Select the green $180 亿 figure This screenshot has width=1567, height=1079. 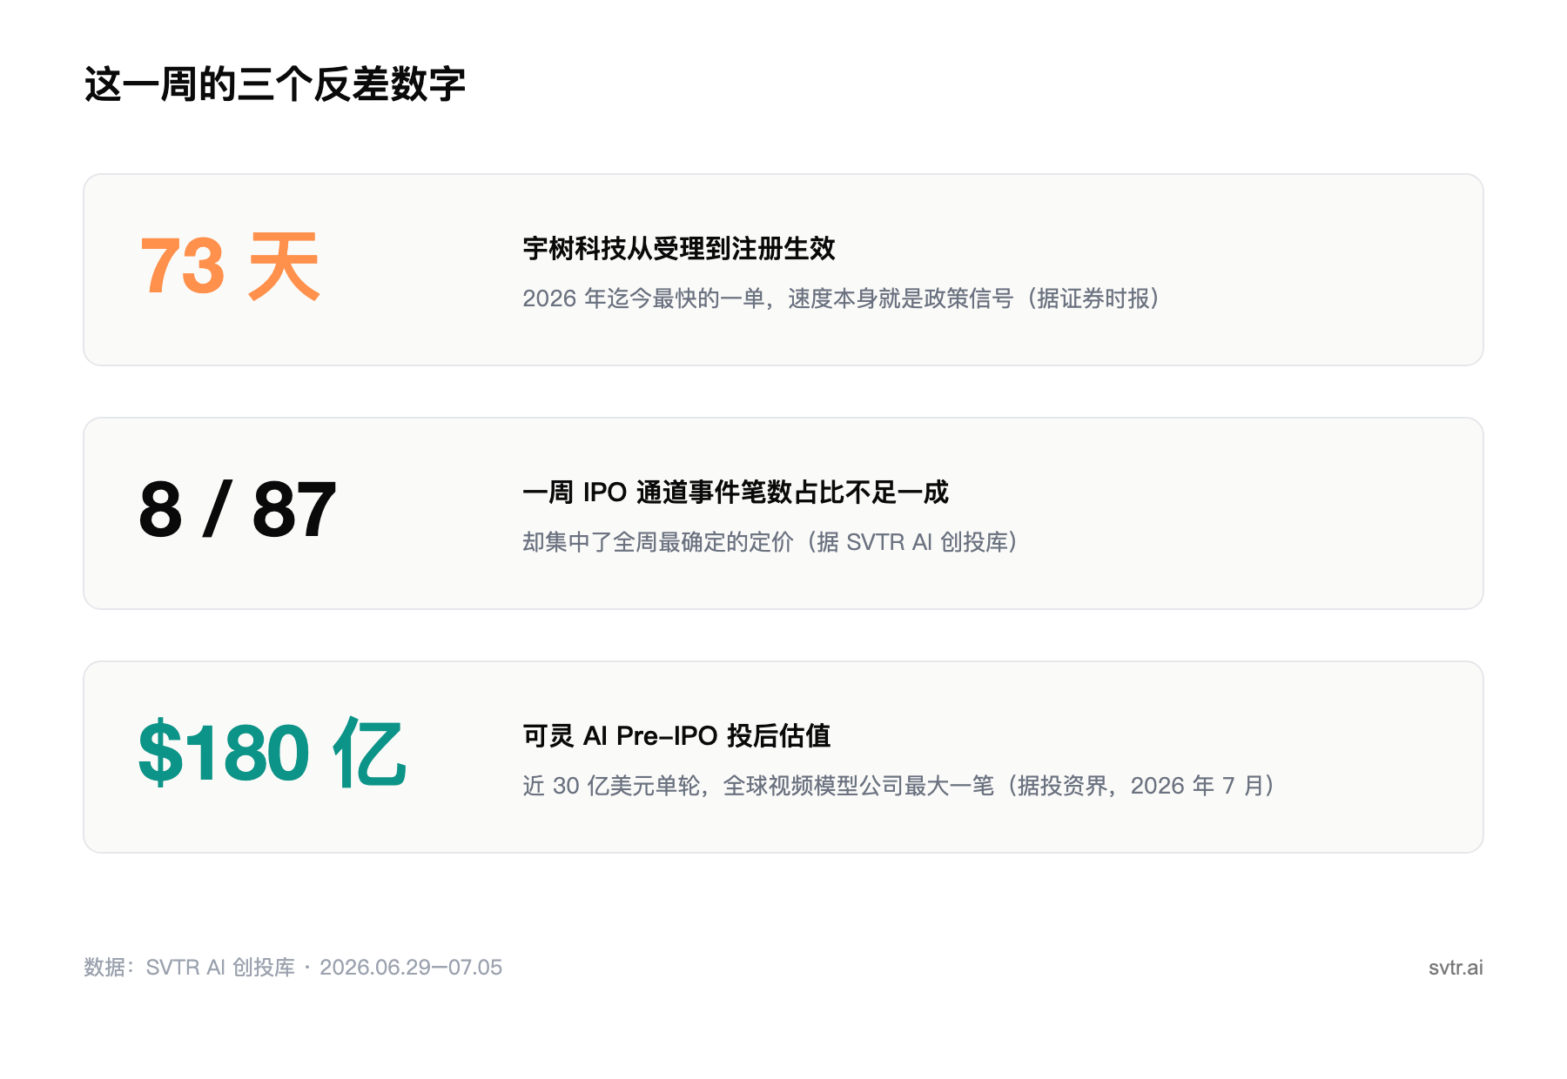(272, 754)
